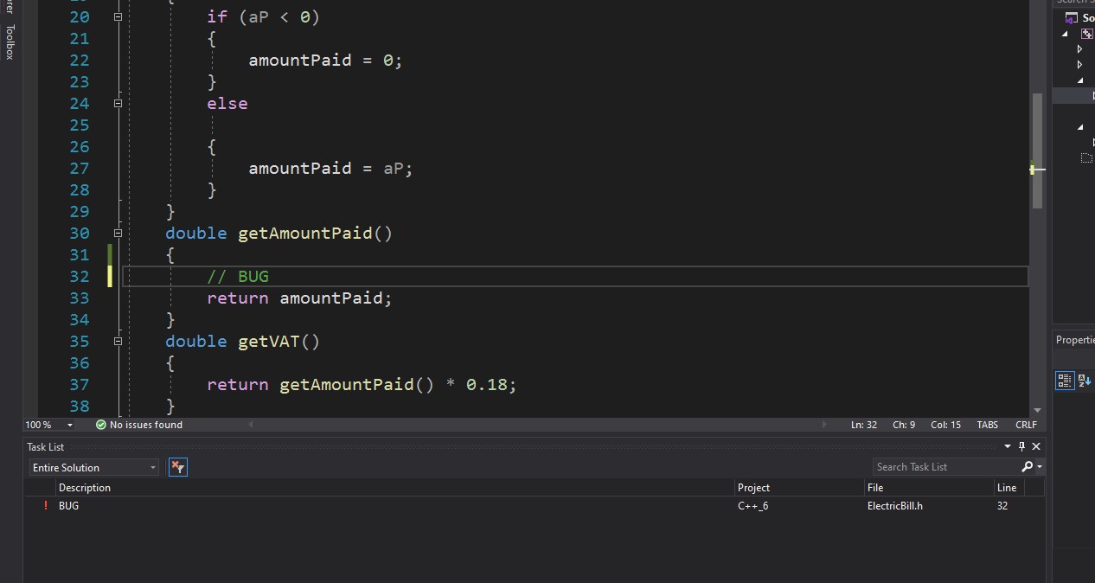Screen dimensions: 1095x583
Task: Open Task List window position menu arrow
Action: 1008,446
